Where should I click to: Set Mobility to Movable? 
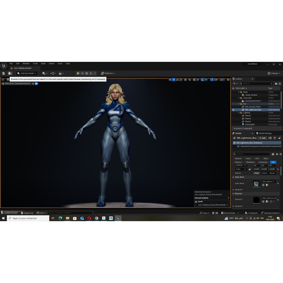tap(272, 173)
